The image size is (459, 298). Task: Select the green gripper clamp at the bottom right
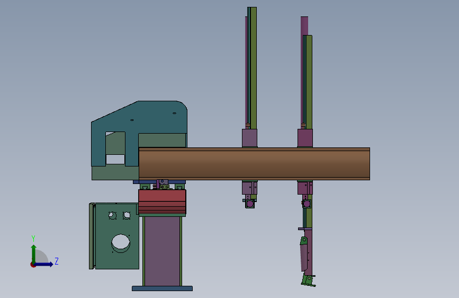(x=308, y=281)
